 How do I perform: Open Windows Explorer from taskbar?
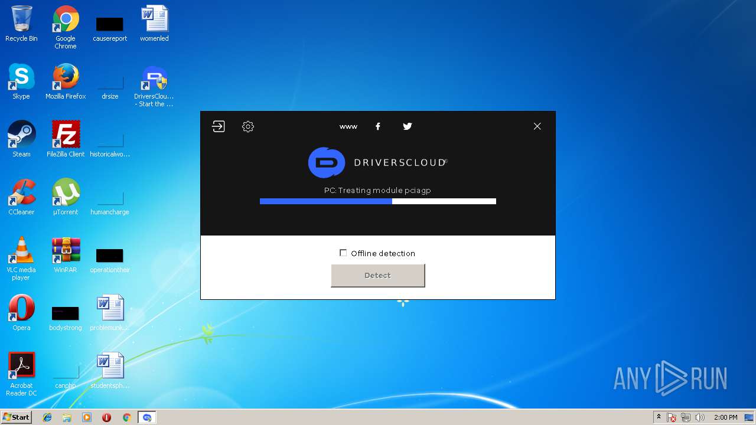click(67, 417)
